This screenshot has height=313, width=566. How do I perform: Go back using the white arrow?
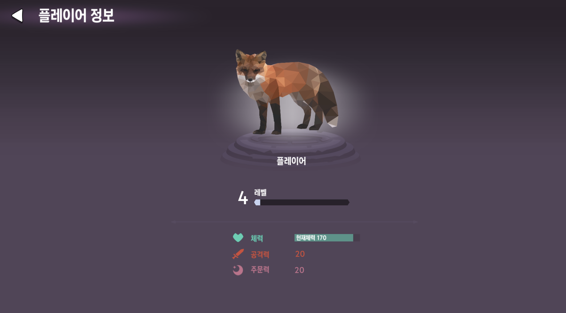[x=17, y=15]
